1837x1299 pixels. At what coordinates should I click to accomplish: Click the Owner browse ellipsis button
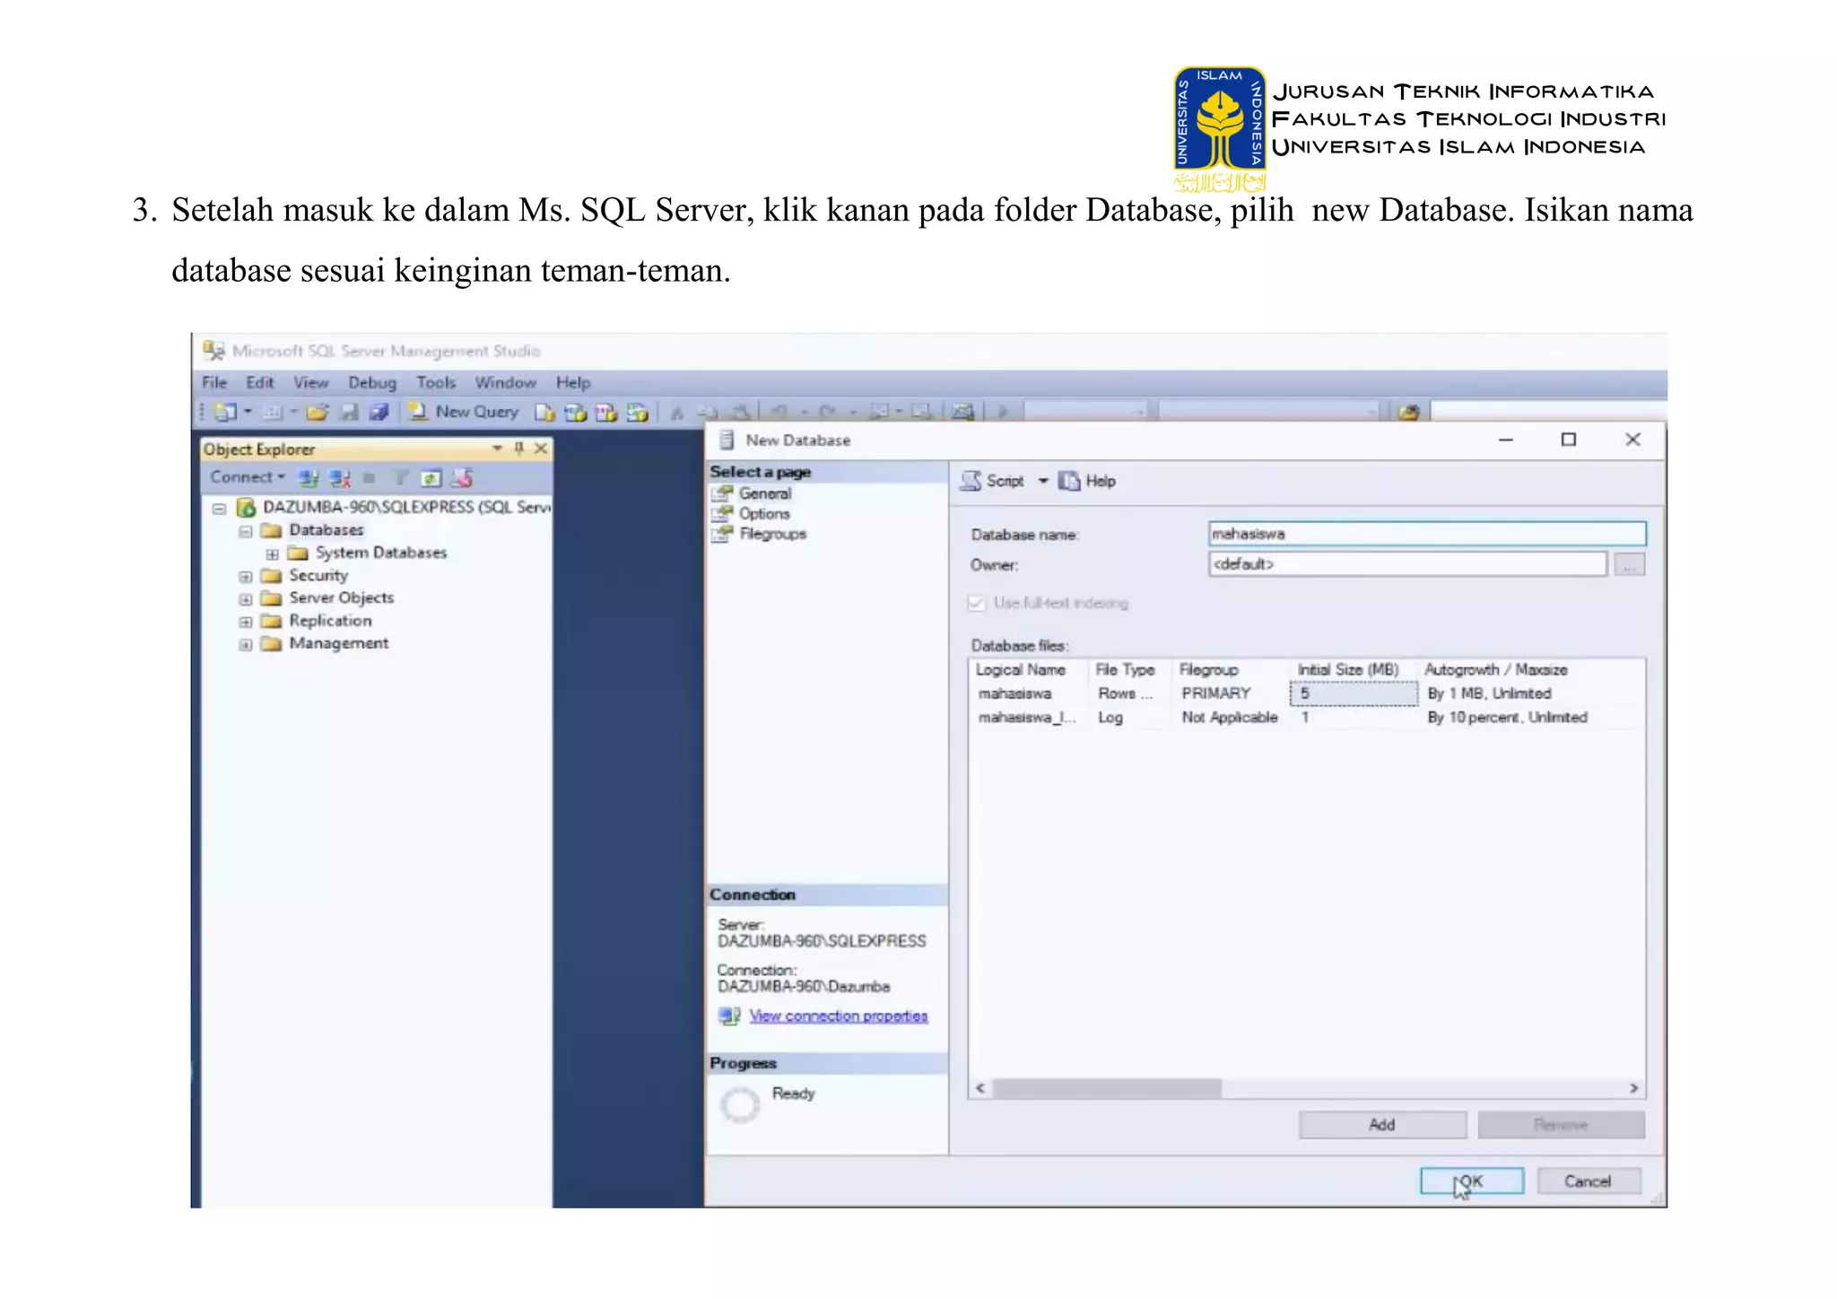1629,564
